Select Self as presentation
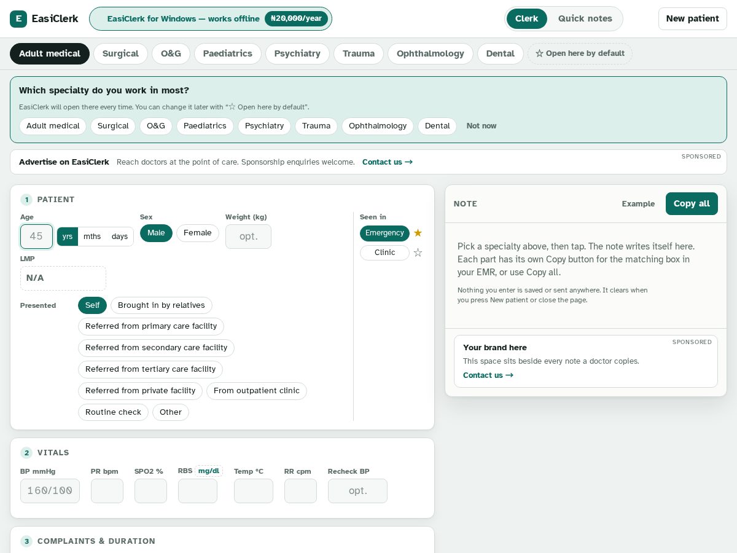Viewport: 737px width, 553px height. pos(92,305)
